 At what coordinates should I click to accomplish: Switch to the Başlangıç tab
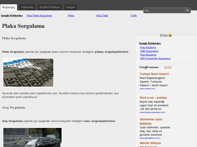(9, 7)
